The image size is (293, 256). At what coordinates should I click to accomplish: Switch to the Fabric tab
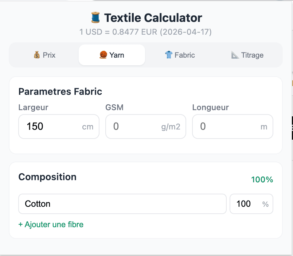pos(180,55)
